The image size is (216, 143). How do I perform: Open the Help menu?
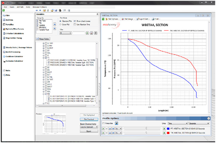(28, 7)
